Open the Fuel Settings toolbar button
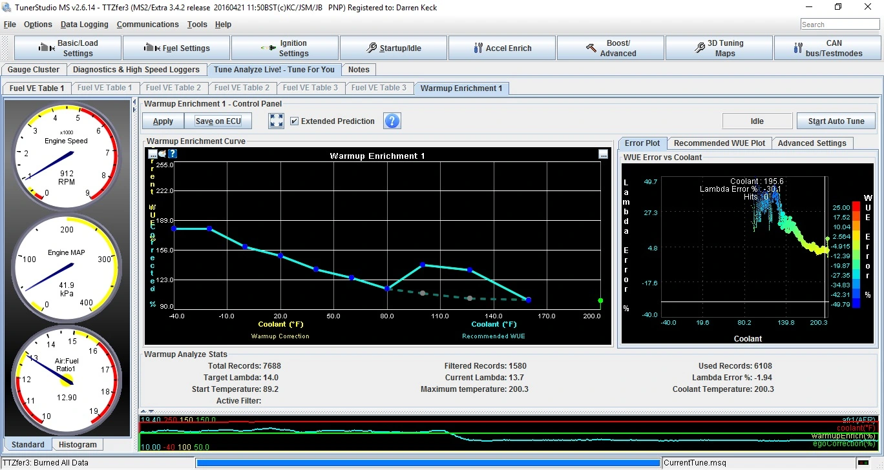Screen dimensions: 884x470 pyautogui.click(x=176, y=48)
